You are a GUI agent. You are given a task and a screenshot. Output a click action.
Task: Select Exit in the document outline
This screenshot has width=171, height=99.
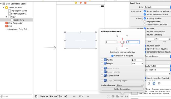(x=10, y=26)
